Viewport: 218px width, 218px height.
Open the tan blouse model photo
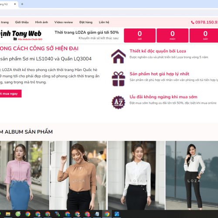pyautogui.click(x=78, y=175)
